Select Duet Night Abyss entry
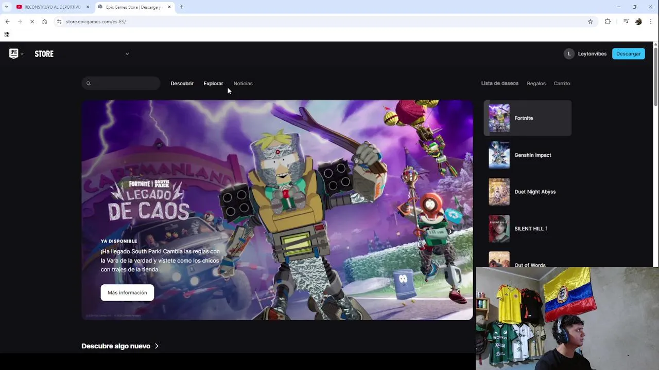659x370 pixels. click(527, 192)
